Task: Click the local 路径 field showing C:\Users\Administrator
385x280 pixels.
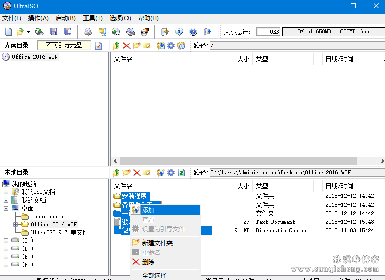Action: (297, 172)
